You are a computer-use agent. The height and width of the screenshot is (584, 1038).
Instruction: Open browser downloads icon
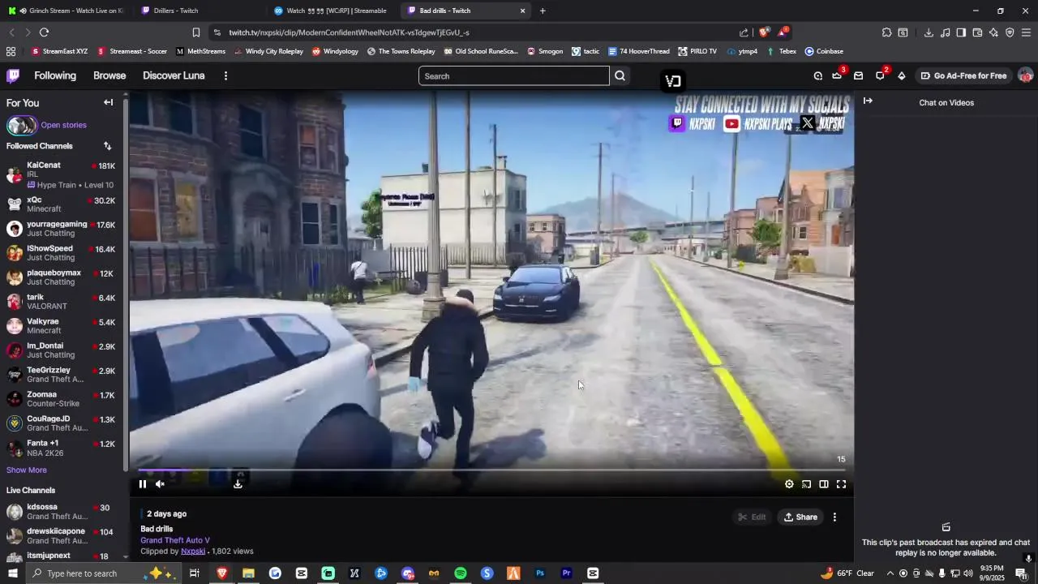click(929, 32)
